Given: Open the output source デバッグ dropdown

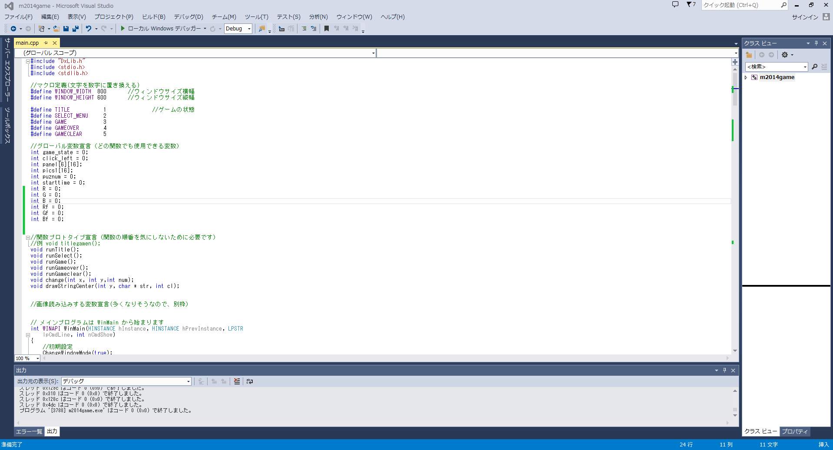Looking at the screenshot, I should click(x=188, y=381).
